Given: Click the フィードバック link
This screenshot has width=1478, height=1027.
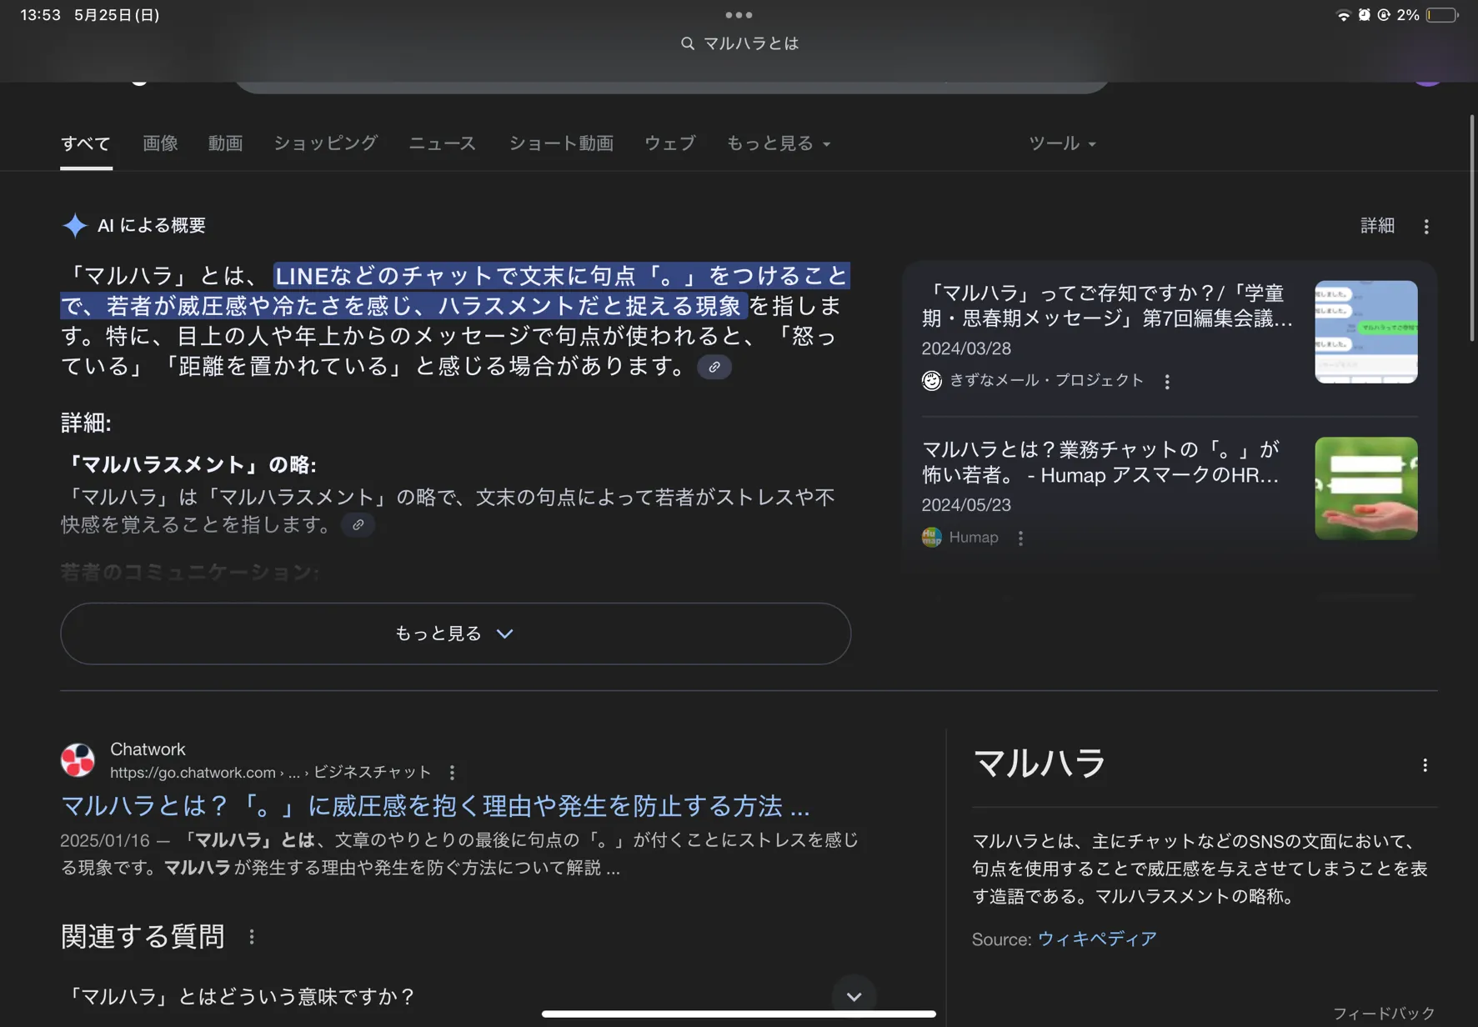Looking at the screenshot, I should (x=1384, y=1013).
